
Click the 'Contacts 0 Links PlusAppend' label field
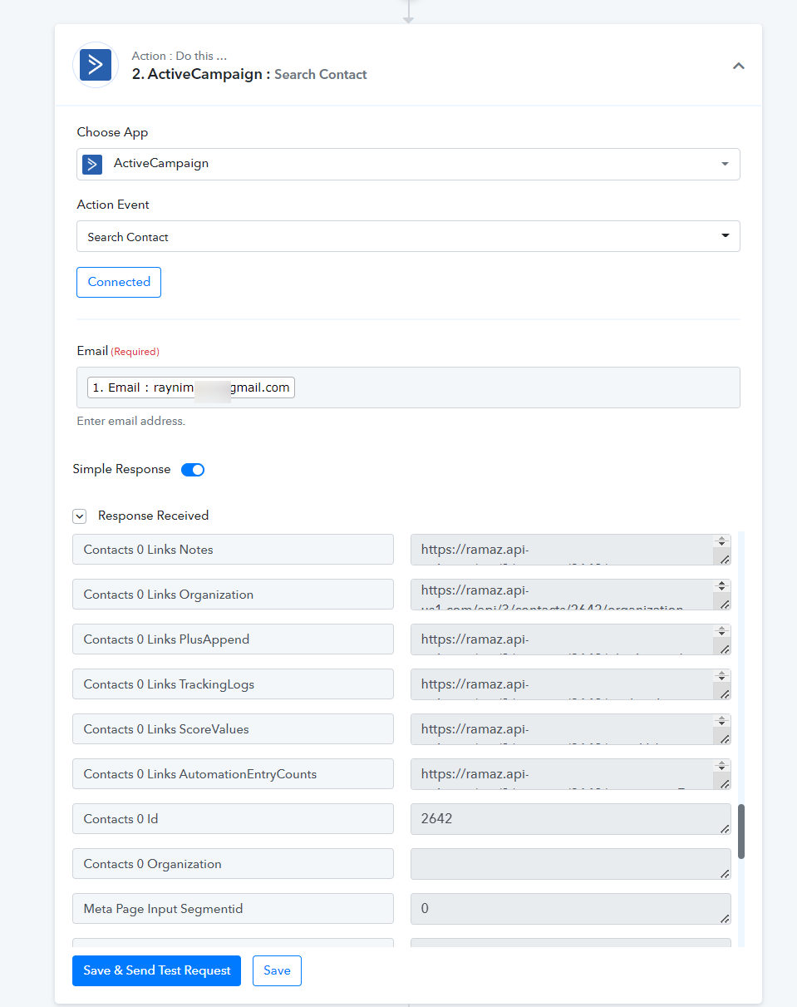click(233, 639)
